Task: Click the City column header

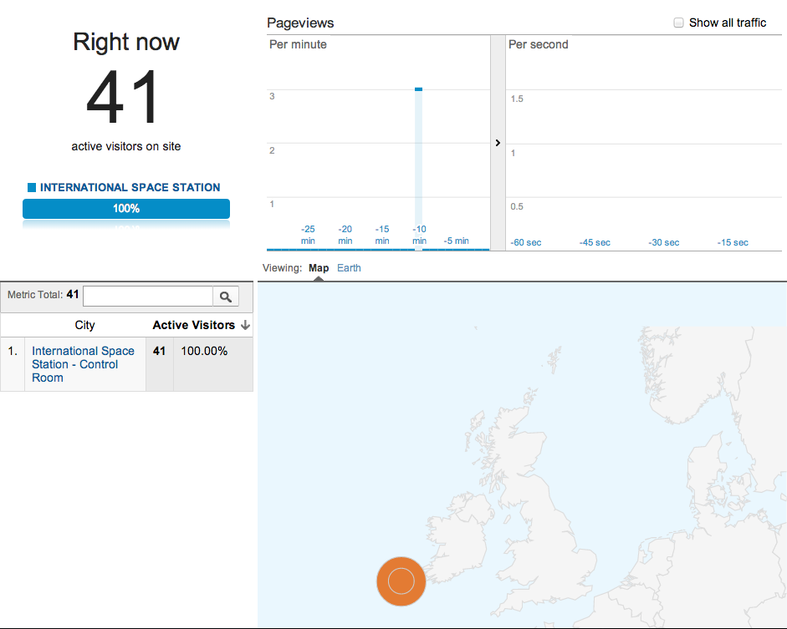Action: [84, 325]
